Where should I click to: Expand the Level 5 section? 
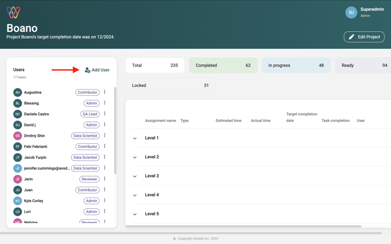click(135, 214)
